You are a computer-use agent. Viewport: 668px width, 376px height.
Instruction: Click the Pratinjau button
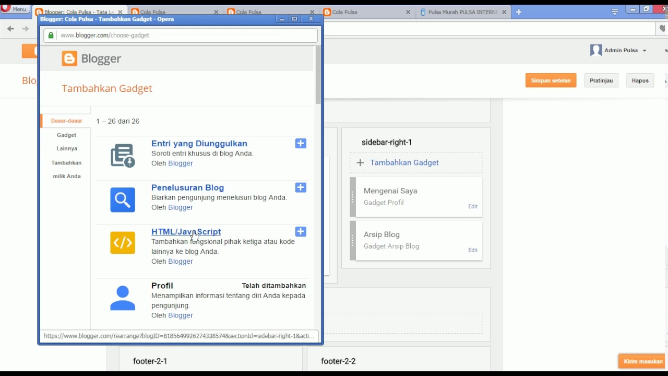[601, 80]
